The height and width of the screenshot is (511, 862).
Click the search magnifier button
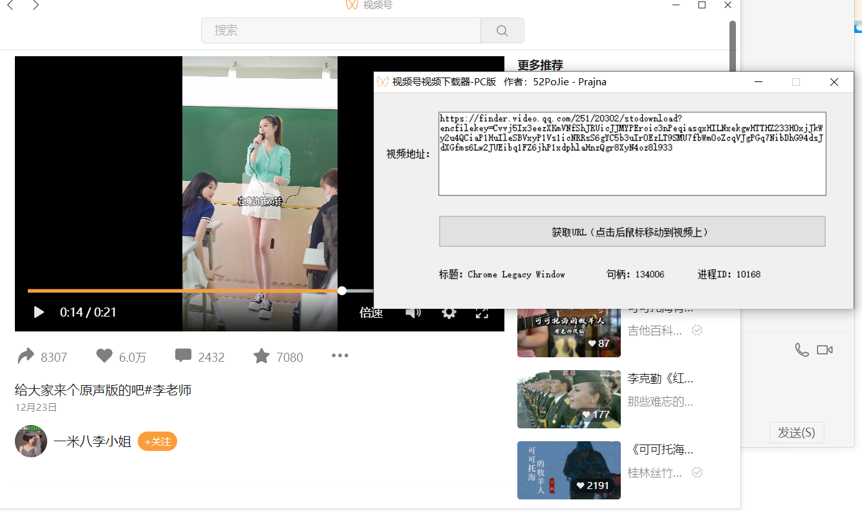[x=502, y=30]
